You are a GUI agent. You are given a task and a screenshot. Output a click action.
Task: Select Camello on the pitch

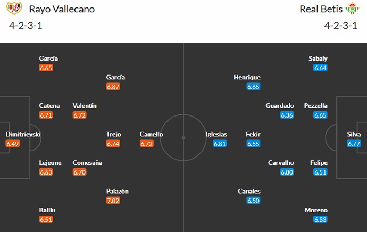click(x=151, y=135)
